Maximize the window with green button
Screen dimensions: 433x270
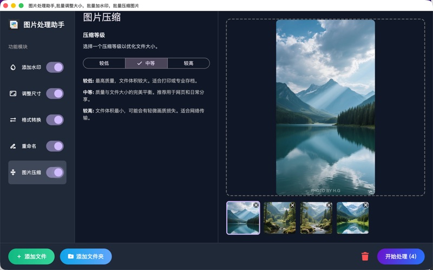21,5
